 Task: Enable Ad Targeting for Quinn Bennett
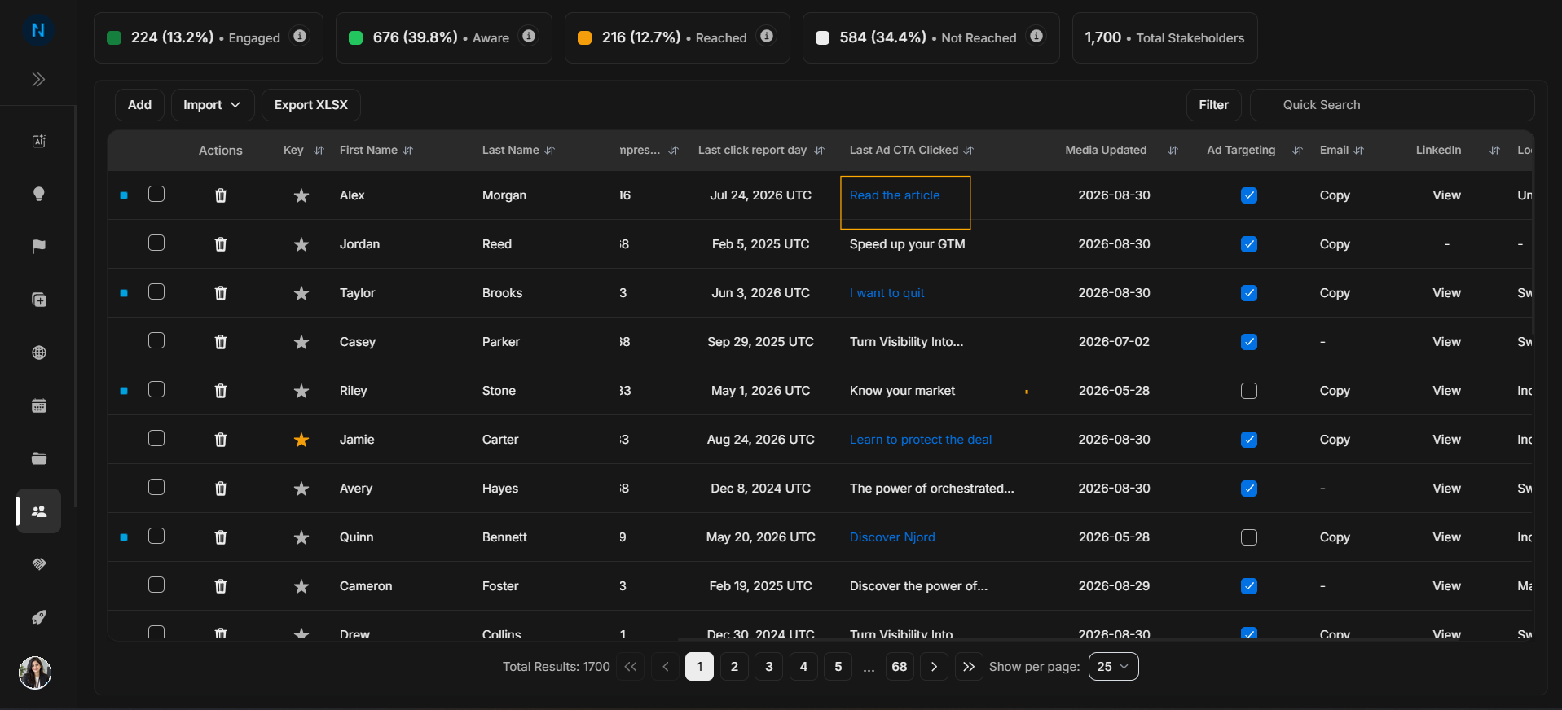(1248, 537)
